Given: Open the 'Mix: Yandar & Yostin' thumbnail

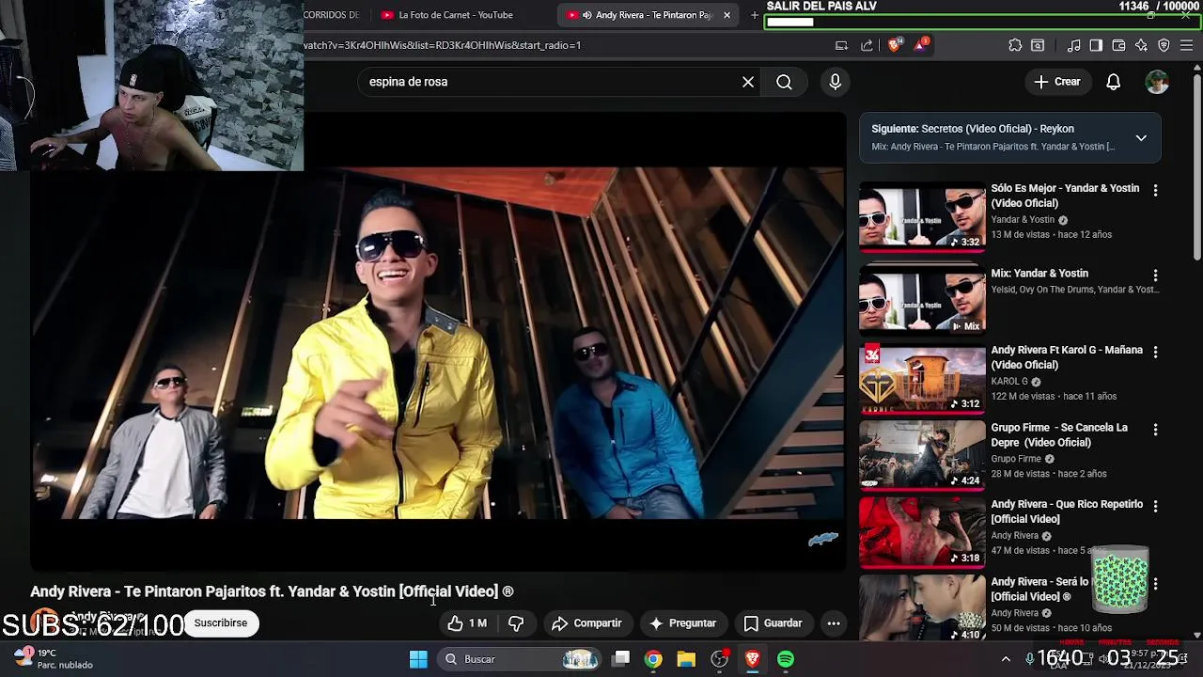Looking at the screenshot, I should [x=922, y=299].
